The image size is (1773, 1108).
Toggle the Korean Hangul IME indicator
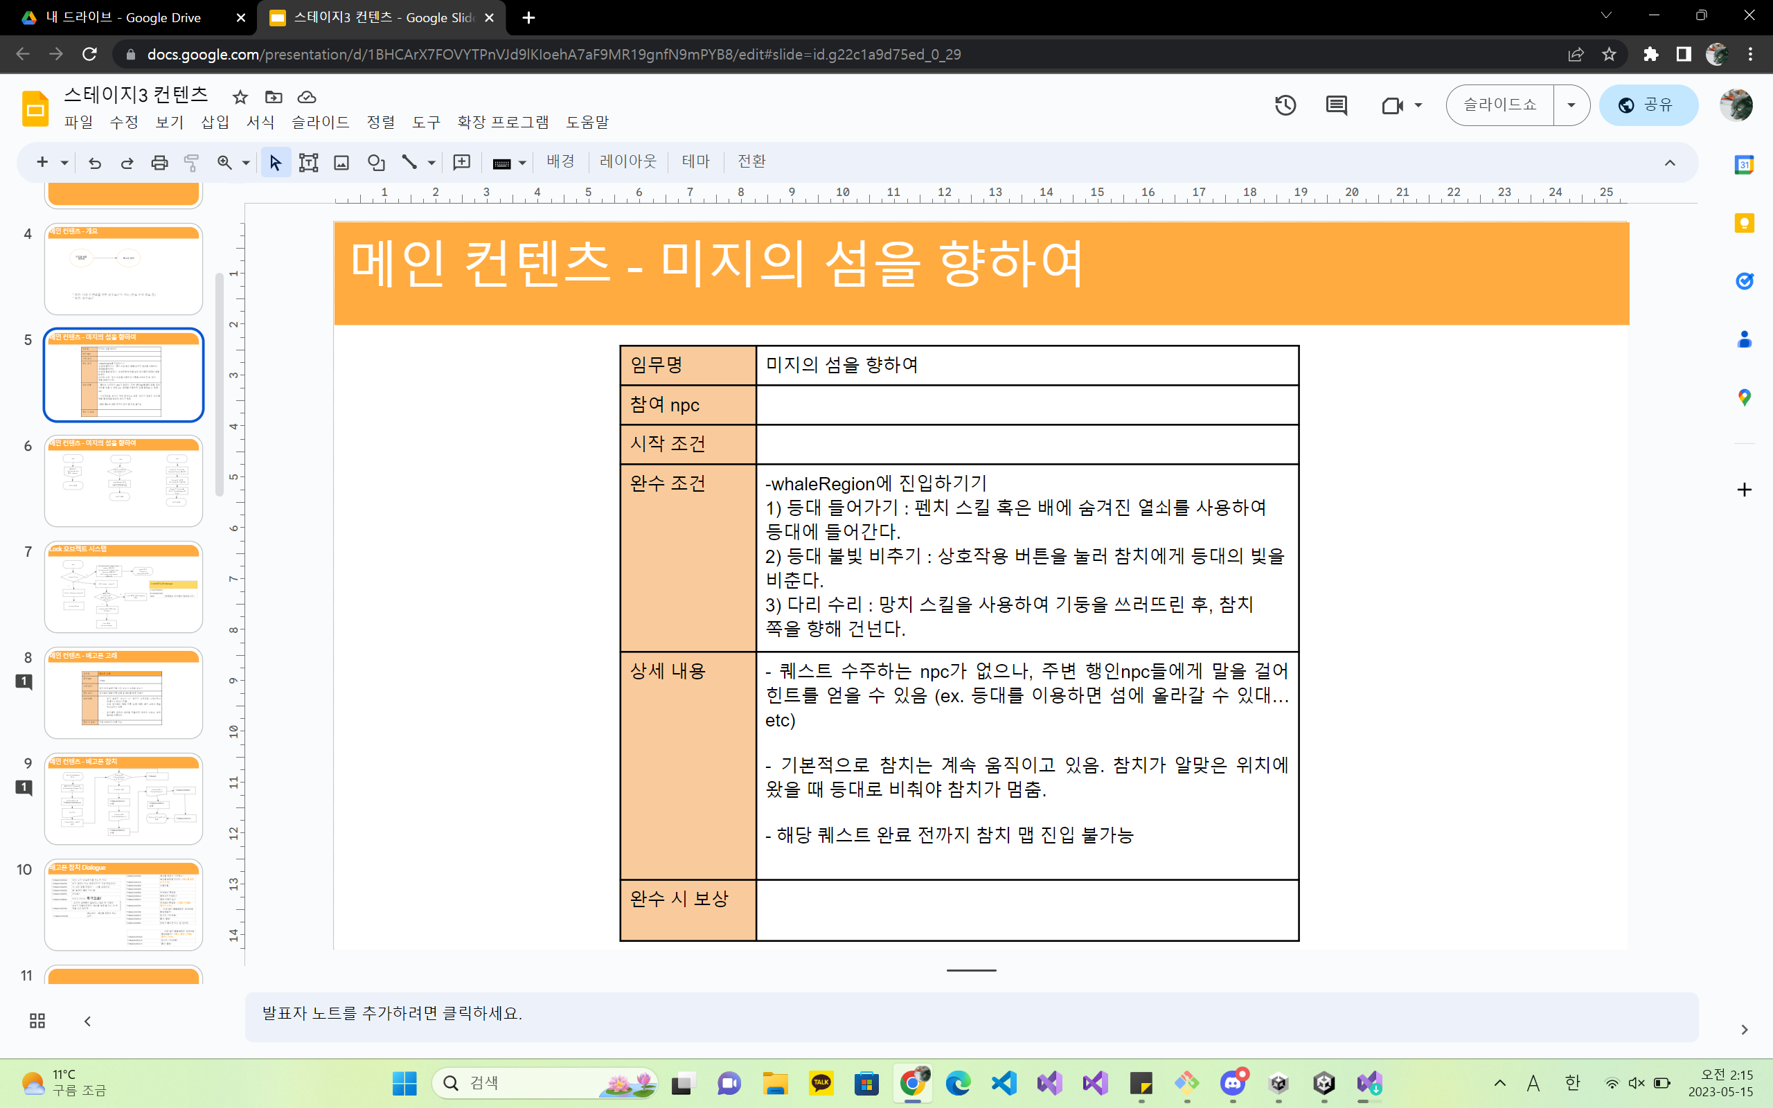tap(1573, 1082)
